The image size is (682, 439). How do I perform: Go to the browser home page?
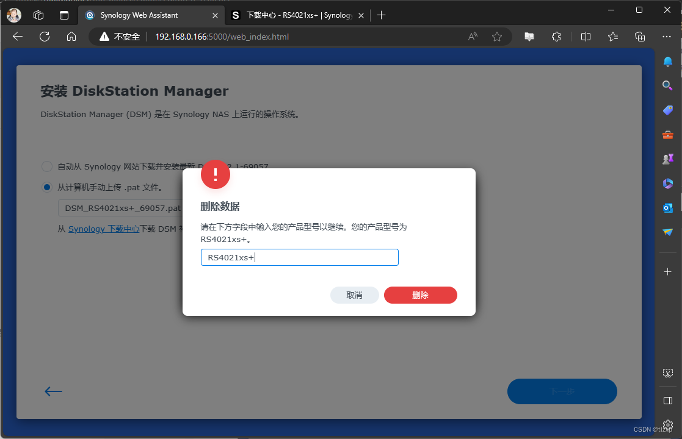pyautogui.click(x=71, y=37)
